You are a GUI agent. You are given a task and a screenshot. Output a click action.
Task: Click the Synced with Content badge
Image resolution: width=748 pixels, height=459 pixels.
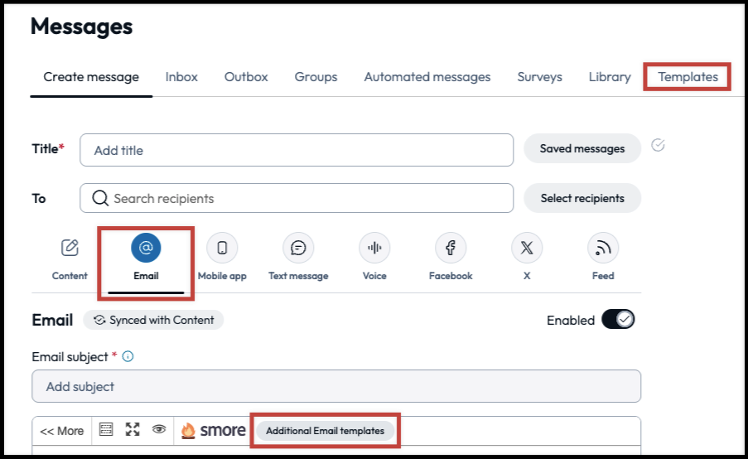click(x=153, y=320)
